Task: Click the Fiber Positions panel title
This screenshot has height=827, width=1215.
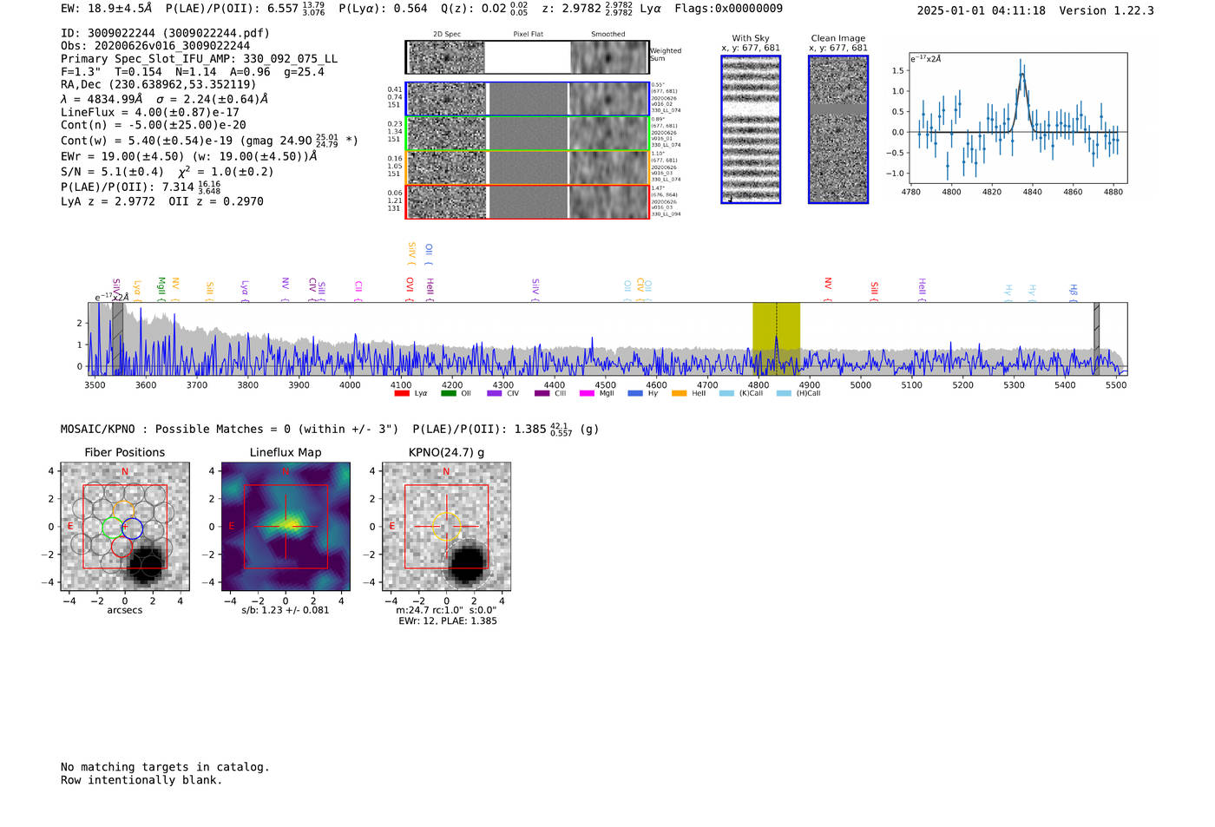Action: click(125, 452)
